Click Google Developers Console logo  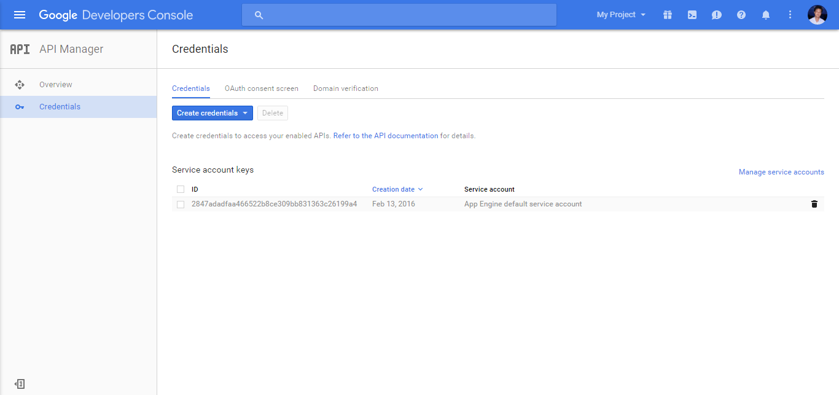click(116, 15)
